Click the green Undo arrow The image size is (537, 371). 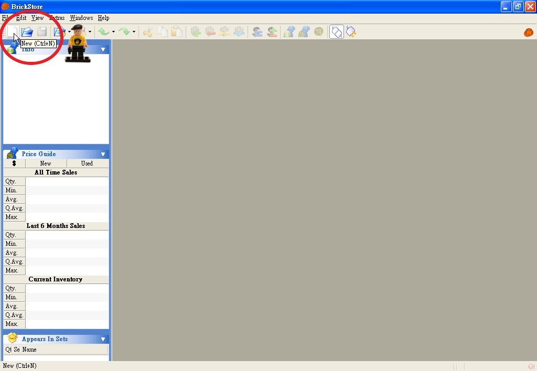(103, 32)
